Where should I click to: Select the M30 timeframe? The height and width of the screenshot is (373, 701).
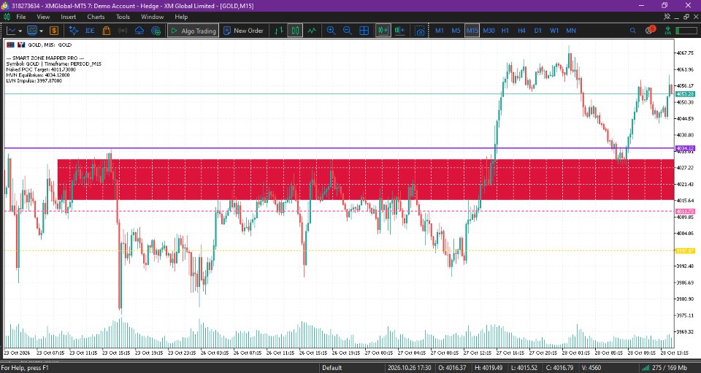tap(489, 31)
